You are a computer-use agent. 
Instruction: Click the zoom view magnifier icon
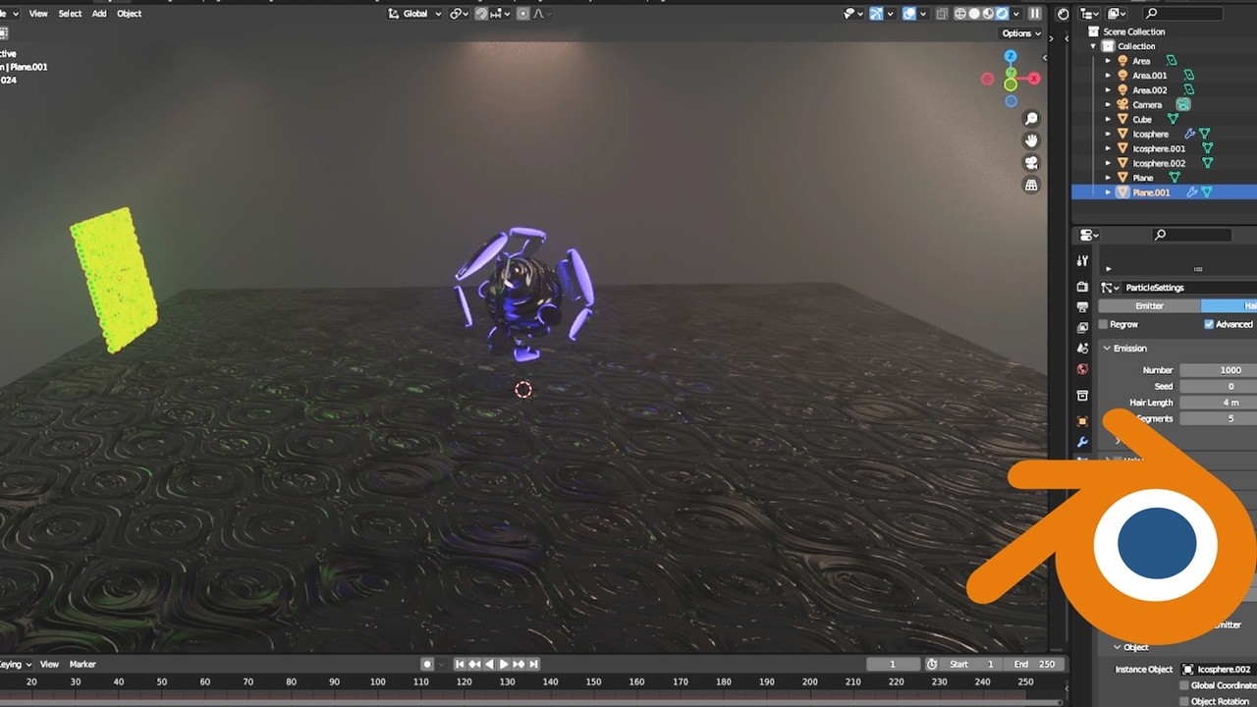coord(1031,119)
